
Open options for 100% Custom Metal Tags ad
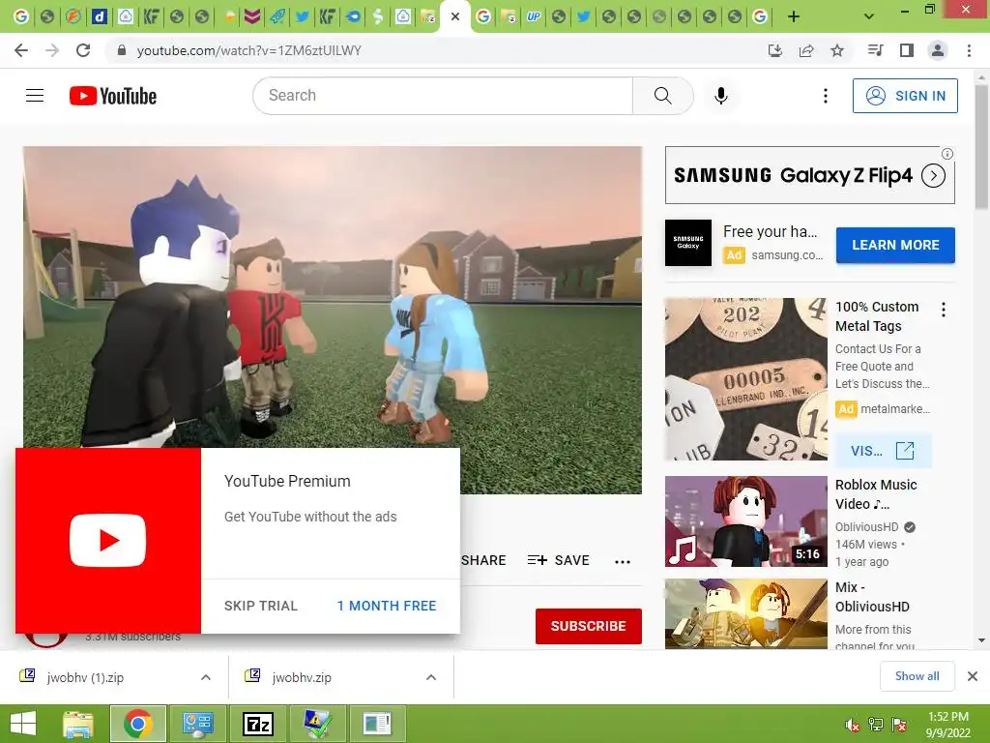click(x=944, y=310)
